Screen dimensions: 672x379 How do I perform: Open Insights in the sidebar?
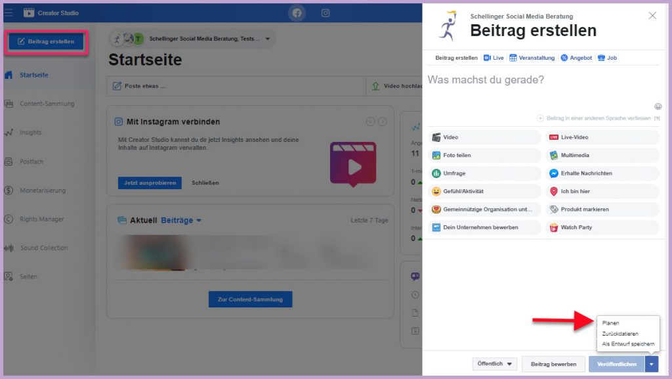(30, 133)
